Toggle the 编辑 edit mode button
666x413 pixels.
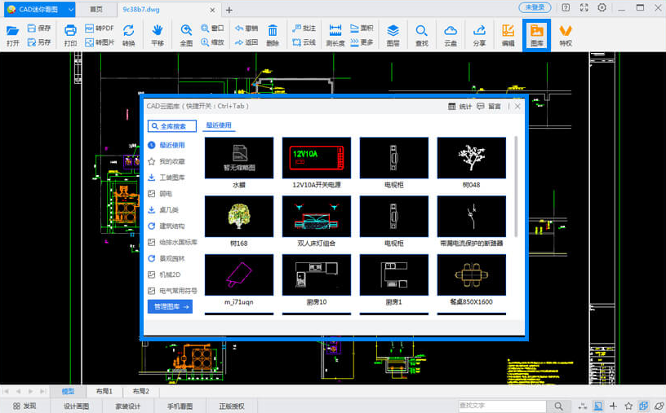(508, 34)
